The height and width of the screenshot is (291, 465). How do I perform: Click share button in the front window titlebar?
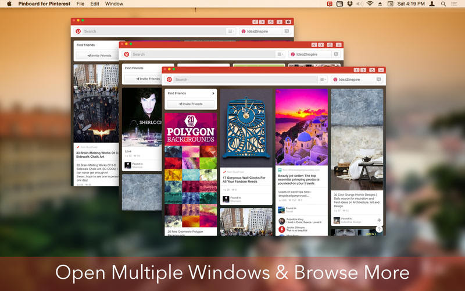point(372,70)
